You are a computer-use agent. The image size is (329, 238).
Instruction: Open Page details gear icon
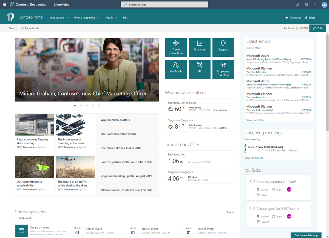click(x=22, y=28)
